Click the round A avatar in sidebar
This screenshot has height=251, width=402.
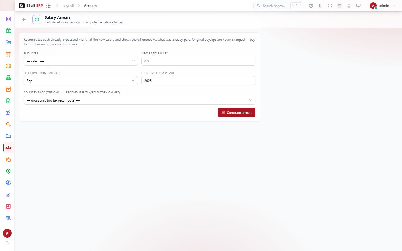pyautogui.click(x=7, y=233)
